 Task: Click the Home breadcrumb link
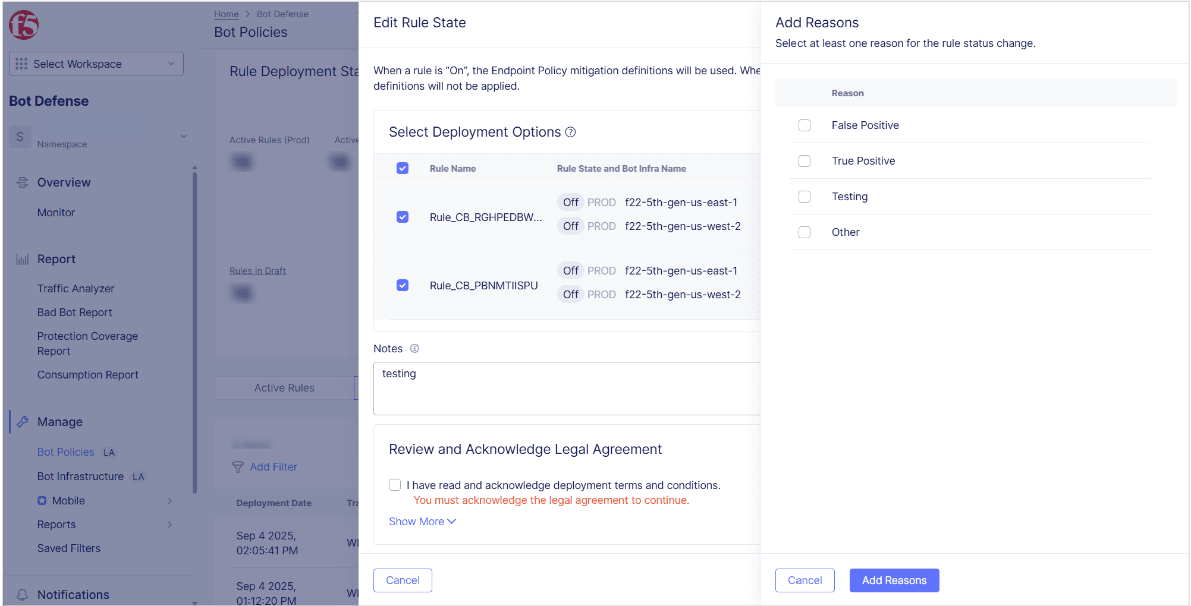point(226,14)
